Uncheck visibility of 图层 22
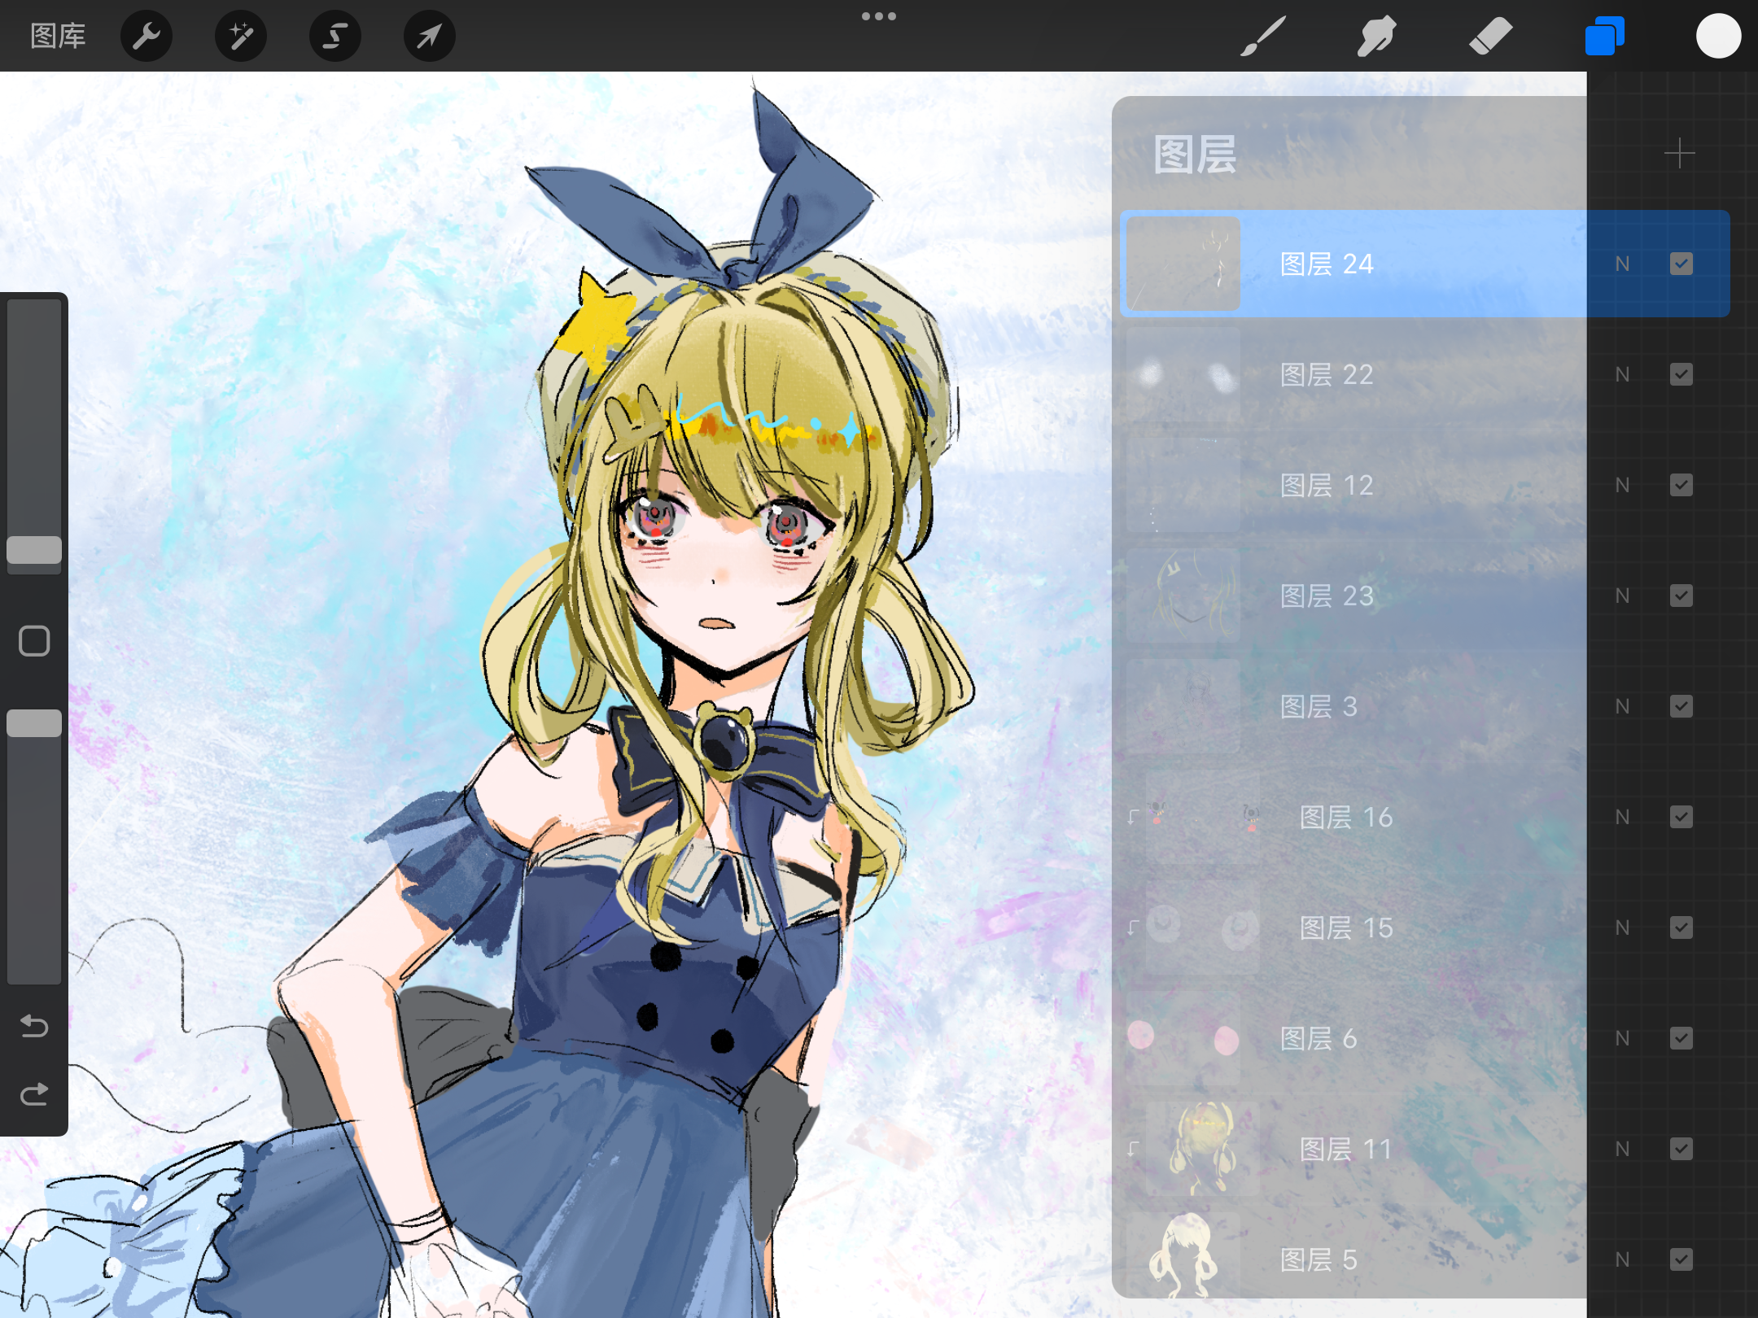The width and height of the screenshot is (1758, 1318). pos(1681,374)
